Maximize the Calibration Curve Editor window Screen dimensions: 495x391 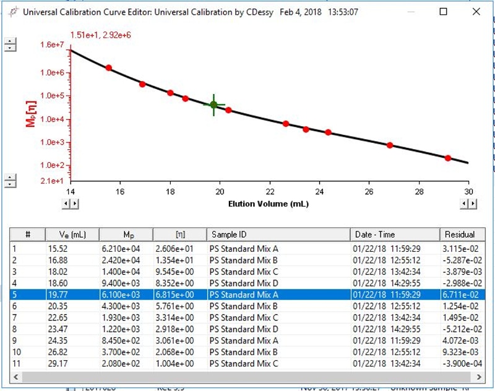coord(444,12)
